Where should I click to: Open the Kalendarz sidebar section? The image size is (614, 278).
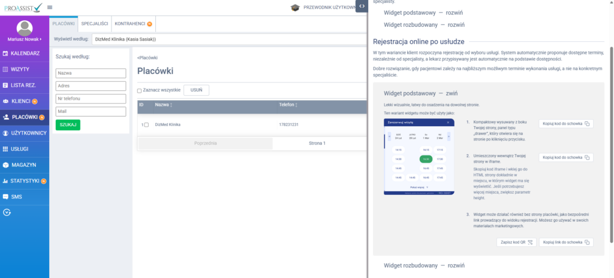tap(24, 54)
